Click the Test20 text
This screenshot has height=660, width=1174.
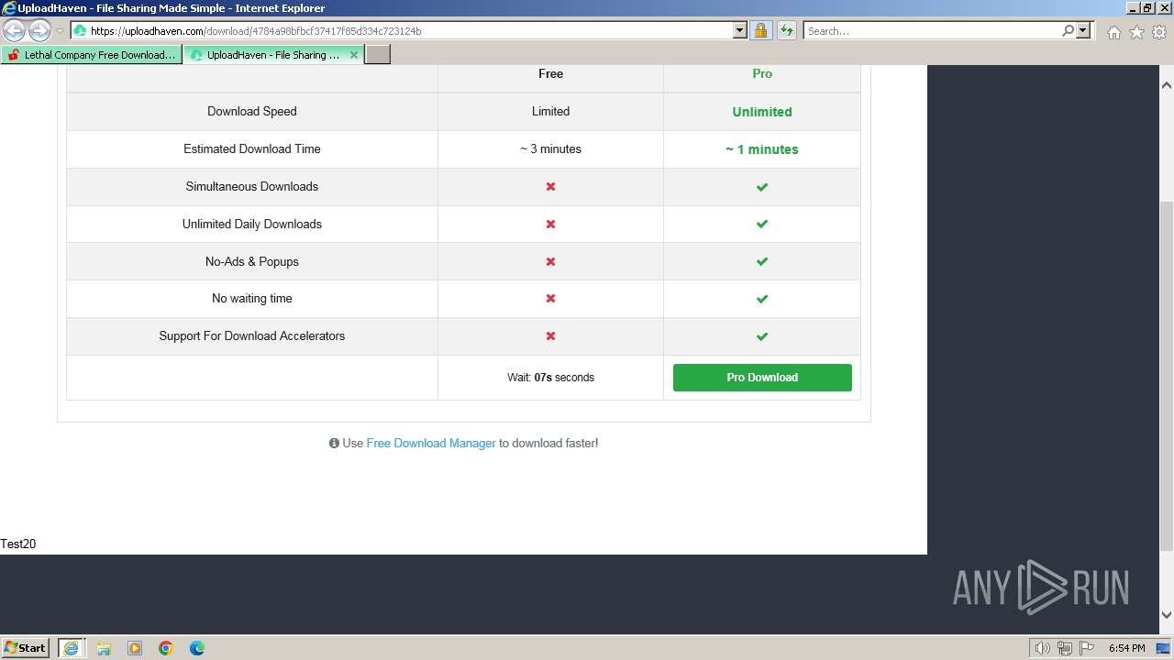pyautogui.click(x=18, y=544)
